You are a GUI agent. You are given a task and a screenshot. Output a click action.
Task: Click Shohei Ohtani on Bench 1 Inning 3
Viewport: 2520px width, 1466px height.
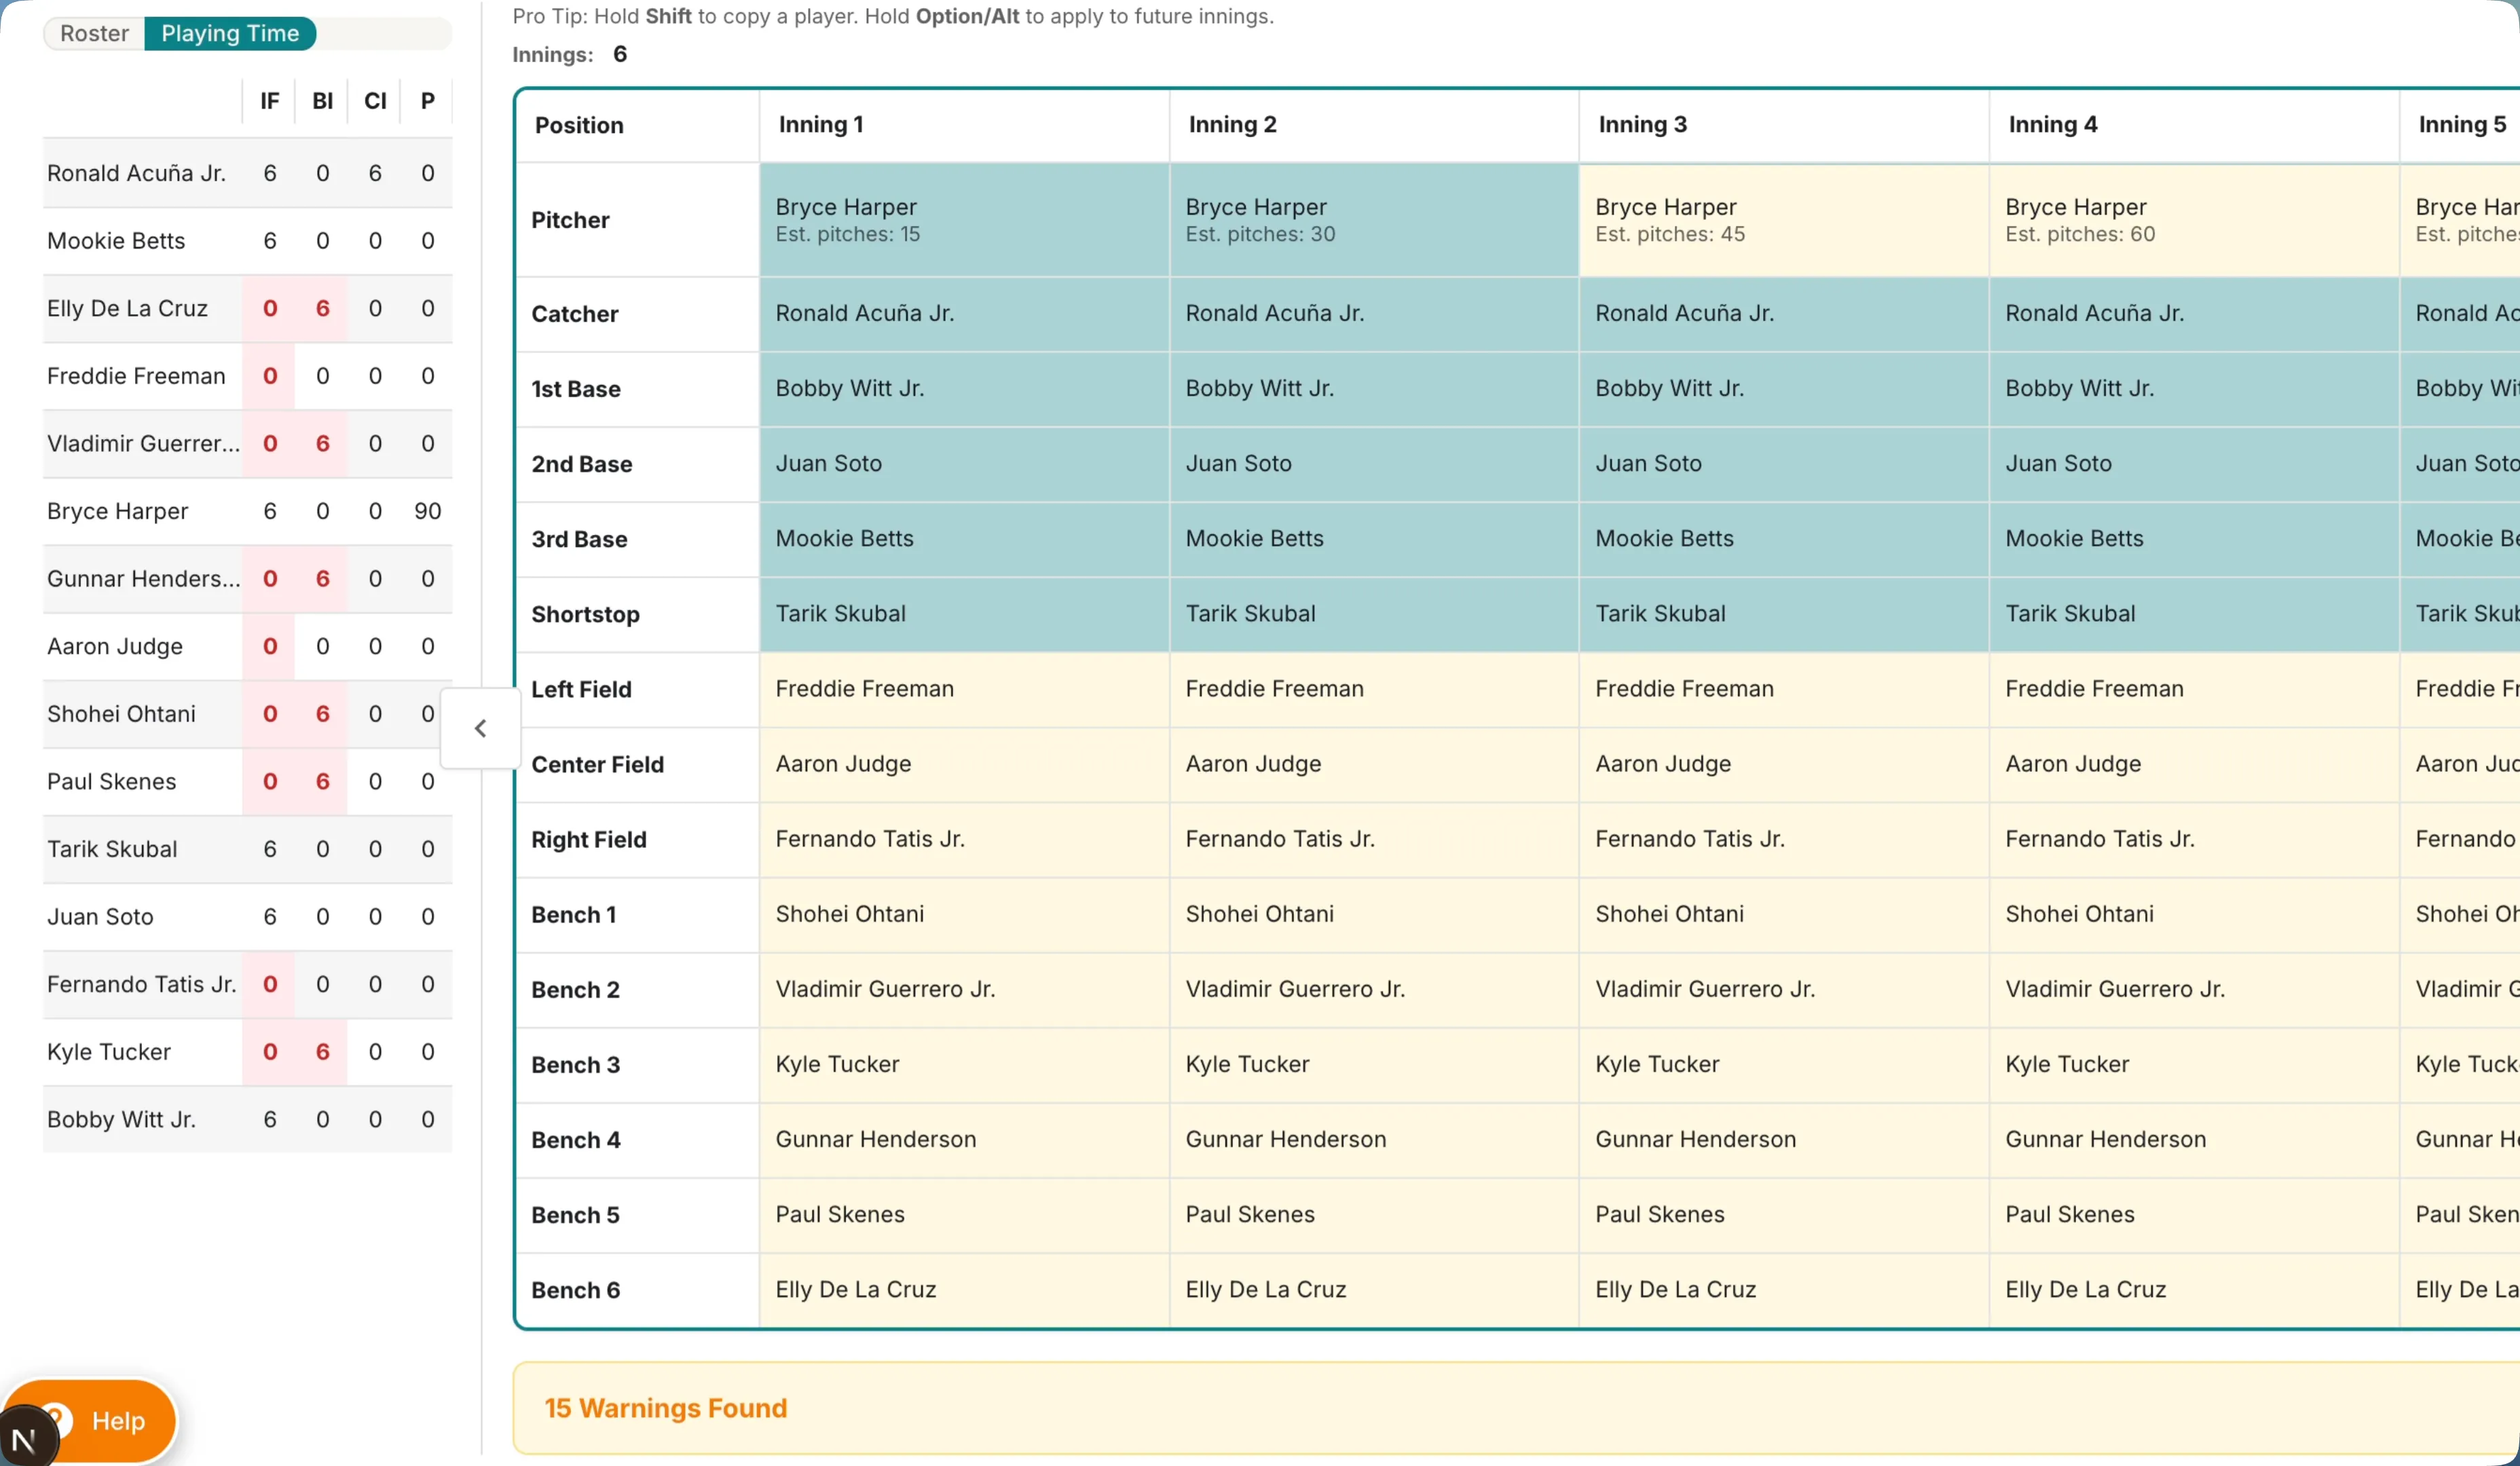point(1784,914)
